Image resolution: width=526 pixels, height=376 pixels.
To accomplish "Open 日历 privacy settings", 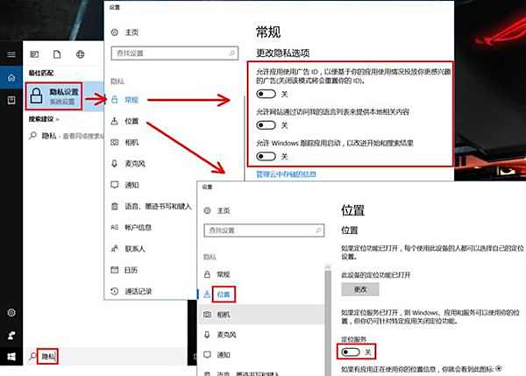I will tap(131, 270).
